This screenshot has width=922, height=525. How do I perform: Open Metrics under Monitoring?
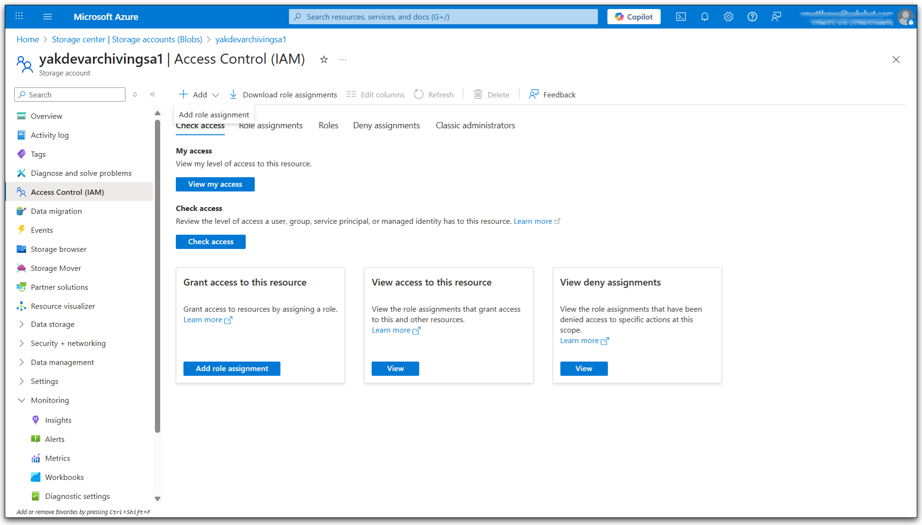pos(58,458)
